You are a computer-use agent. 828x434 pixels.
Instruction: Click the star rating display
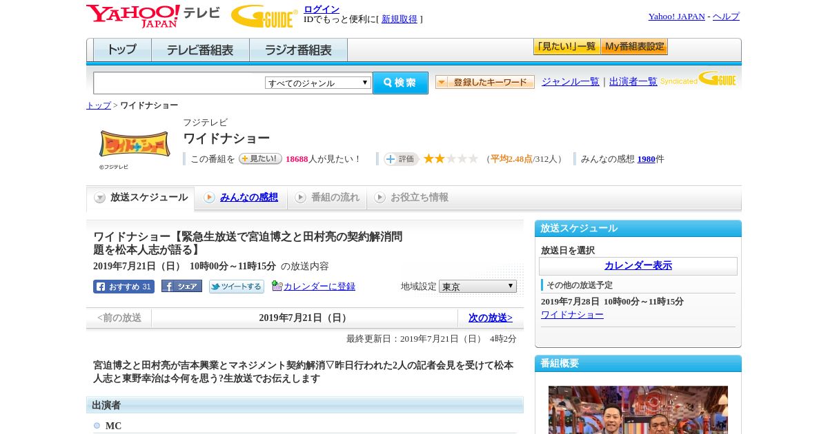[x=451, y=158]
